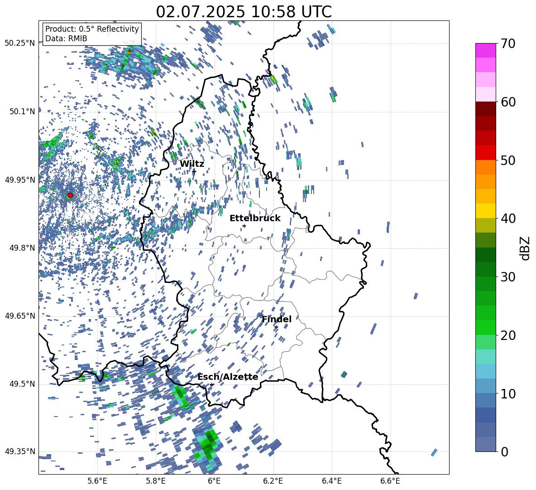536x490 pixels.
Task: Click the bright green colorbar swatch above 20
Action: (485, 327)
